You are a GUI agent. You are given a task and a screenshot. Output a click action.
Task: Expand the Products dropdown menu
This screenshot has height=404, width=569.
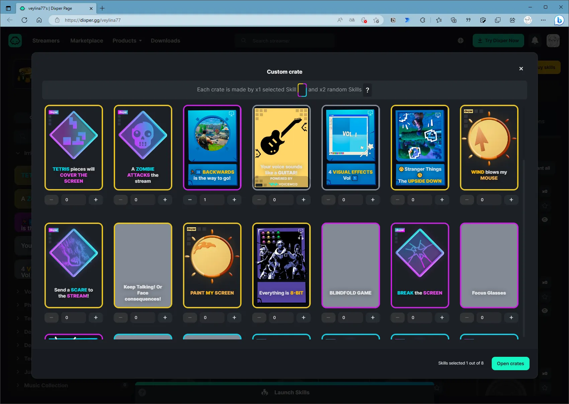tap(127, 41)
